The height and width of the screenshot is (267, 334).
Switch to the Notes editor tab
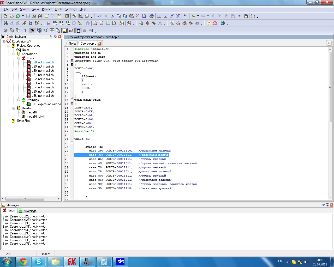[73, 44]
